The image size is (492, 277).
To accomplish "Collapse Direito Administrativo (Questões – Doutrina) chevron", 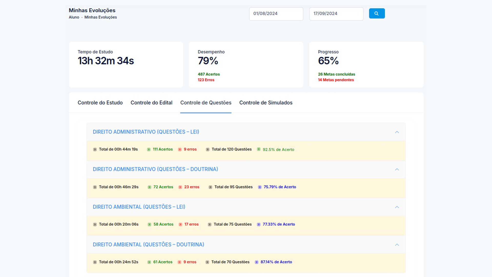I will (397, 170).
